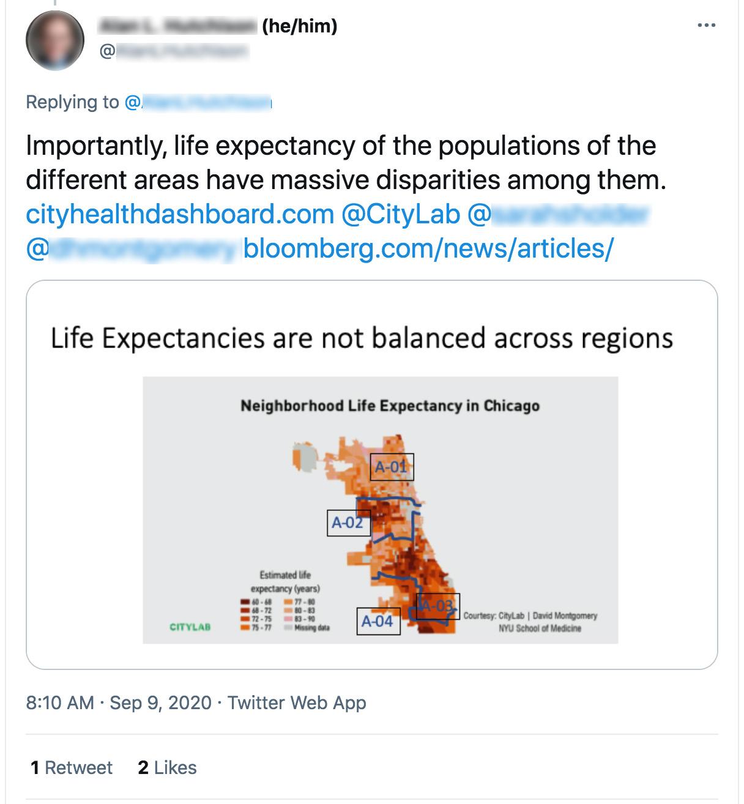744x804 pixels.
Task: Open the 1 Retweet list
Action: [x=72, y=768]
